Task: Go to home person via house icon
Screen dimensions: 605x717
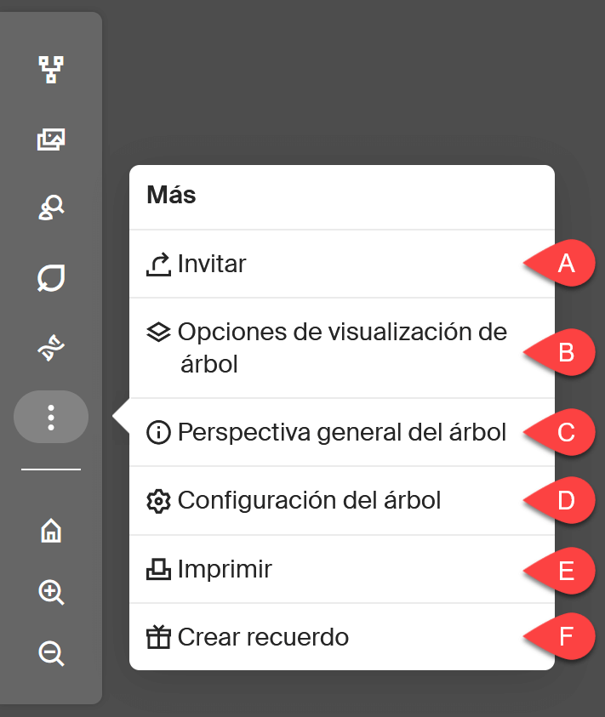Action: 51,531
